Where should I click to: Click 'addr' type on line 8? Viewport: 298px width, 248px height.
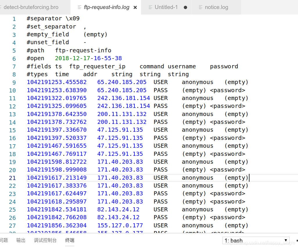point(90,74)
